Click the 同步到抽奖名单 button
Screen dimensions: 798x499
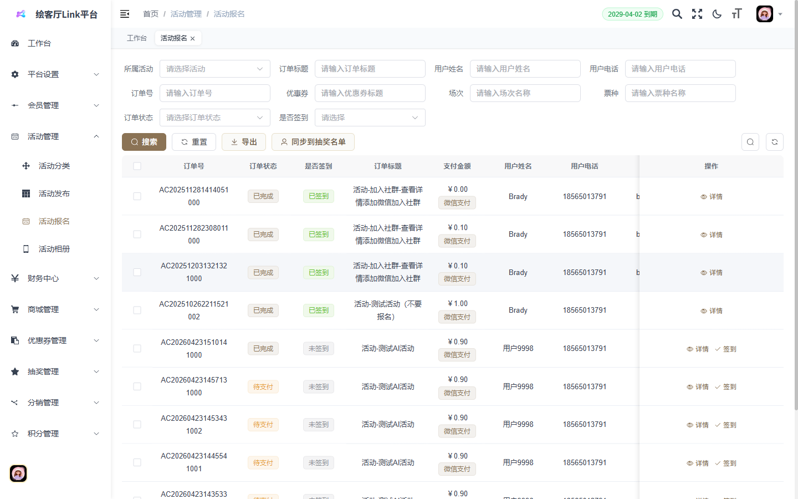[x=313, y=142]
